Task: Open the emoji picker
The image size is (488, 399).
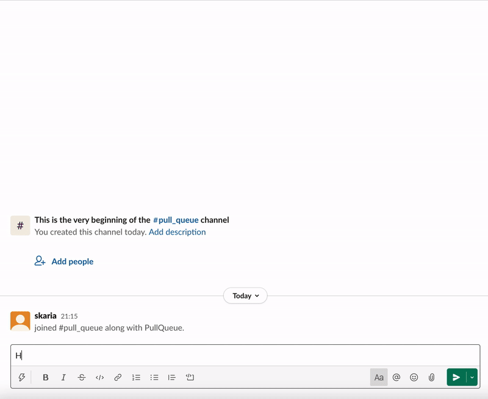Action: tap(414, 378)
